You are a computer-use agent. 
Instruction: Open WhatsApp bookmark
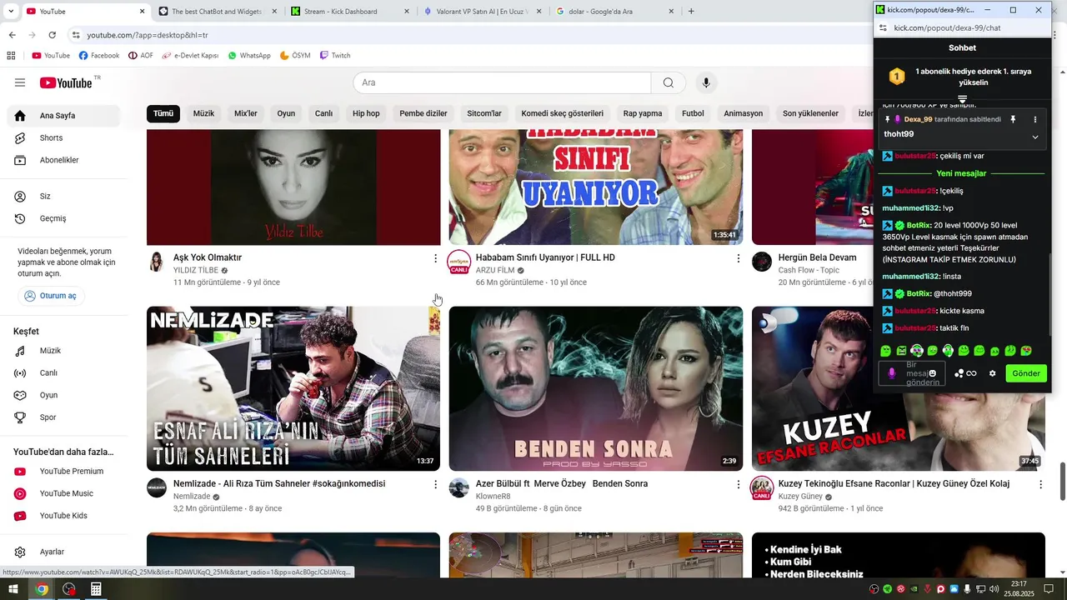pyautogui.click(x=249, y=56)
